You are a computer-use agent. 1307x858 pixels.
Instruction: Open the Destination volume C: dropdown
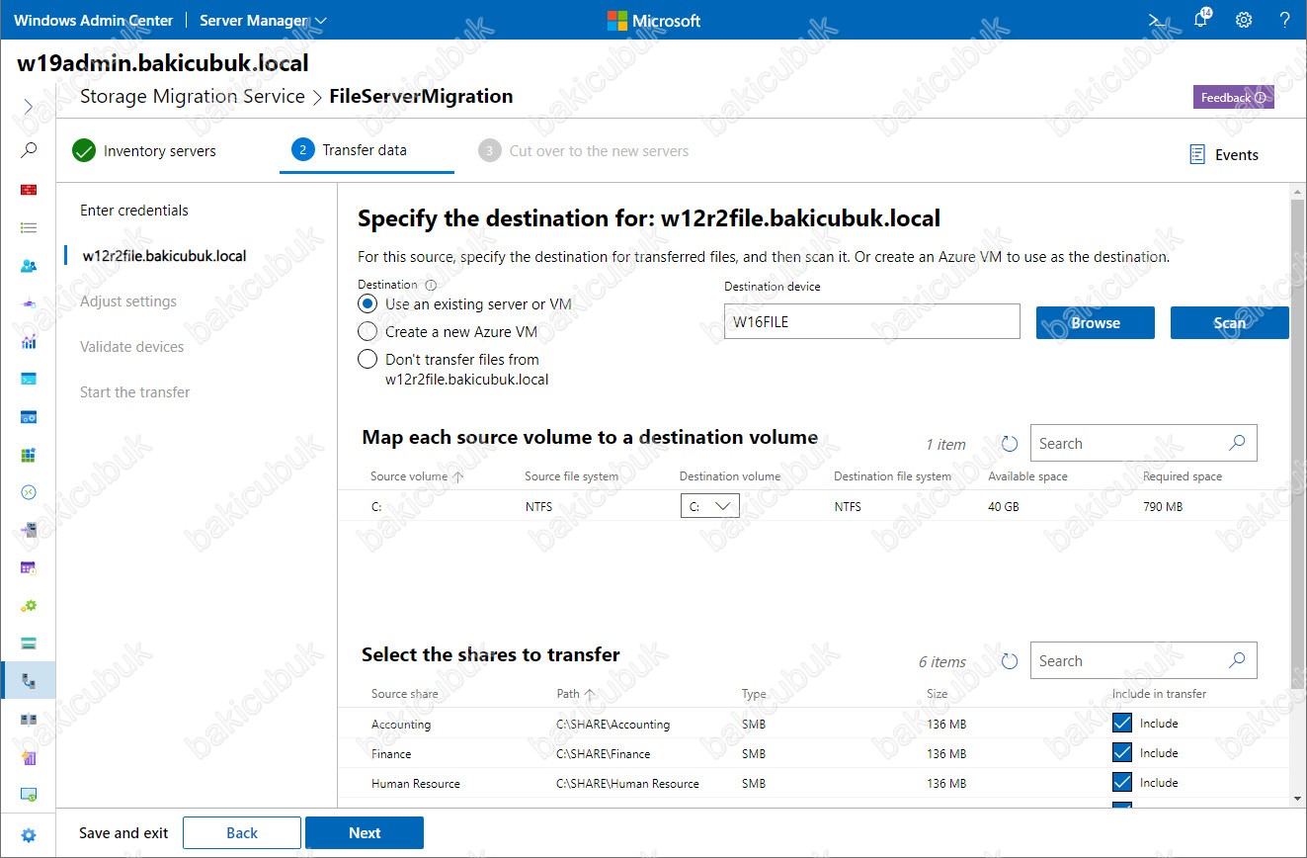click(710, 506)
